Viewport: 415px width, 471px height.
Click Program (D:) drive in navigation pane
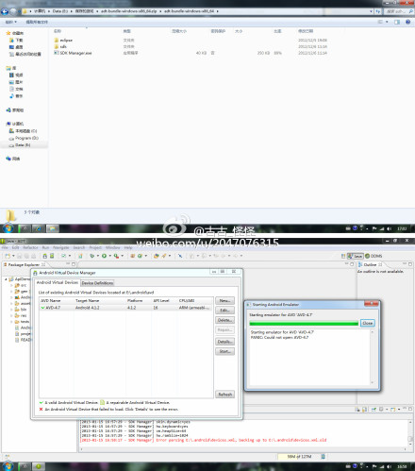(24, 138)
